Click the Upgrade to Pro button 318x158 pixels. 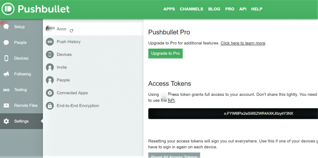pos(165,53)
